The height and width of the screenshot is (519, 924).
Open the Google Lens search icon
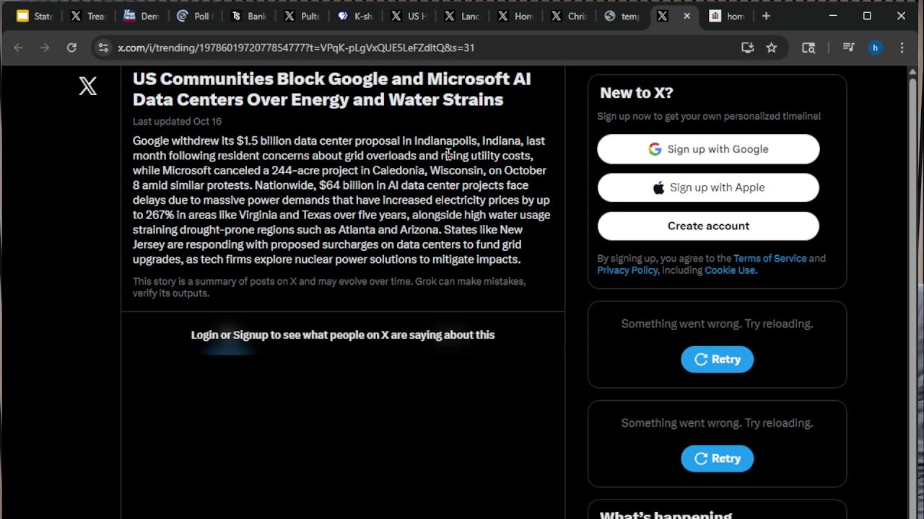[808, 48]
